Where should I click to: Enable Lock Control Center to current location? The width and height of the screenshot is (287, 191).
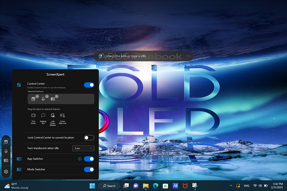pyautogui.click(x=89, y=138)
